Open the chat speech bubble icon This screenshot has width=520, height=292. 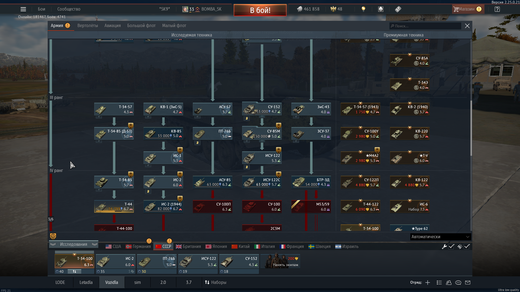coord(458,283)
